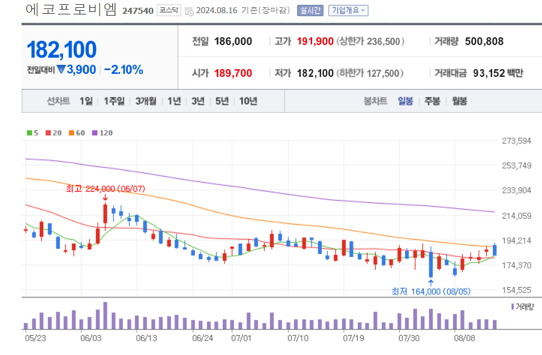Switch to the 월봉 monthly candle view
The image size is (542, 355).
pos(460,101)
